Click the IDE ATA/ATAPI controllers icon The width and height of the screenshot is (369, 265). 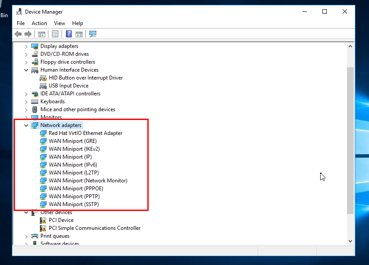tap(35, 94)
